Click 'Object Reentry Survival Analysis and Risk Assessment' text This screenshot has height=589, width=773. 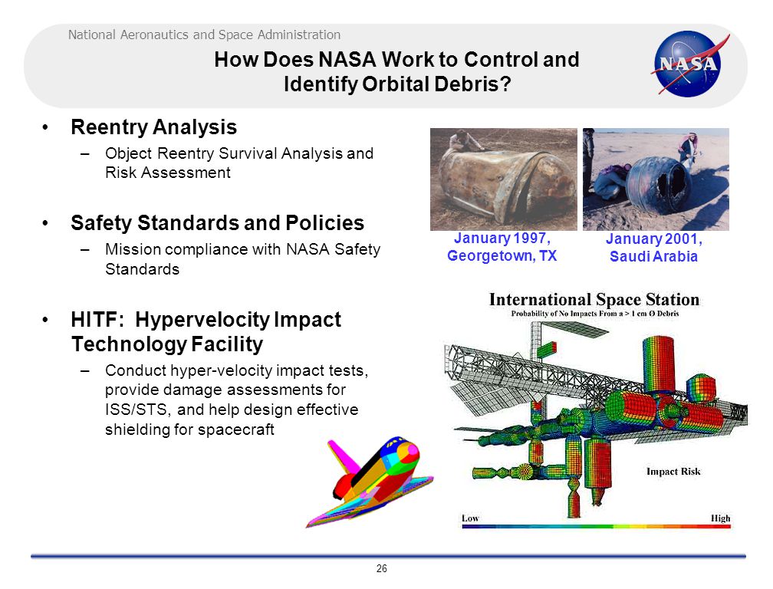[239, 163]
